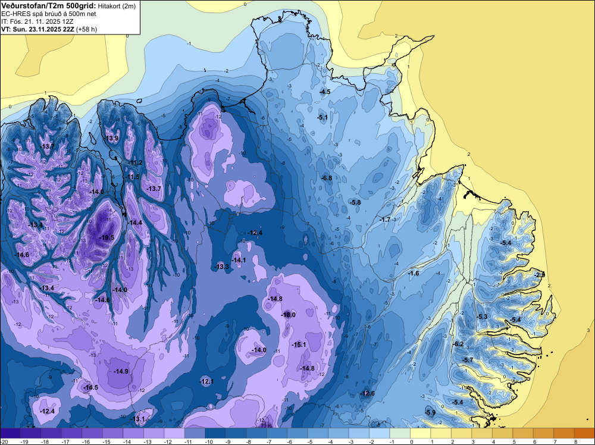Image resolution: width=595 pixels, height=445 pixels.
Task: Click the legend swatch between -3 and -2
Action: click(359, 433)
